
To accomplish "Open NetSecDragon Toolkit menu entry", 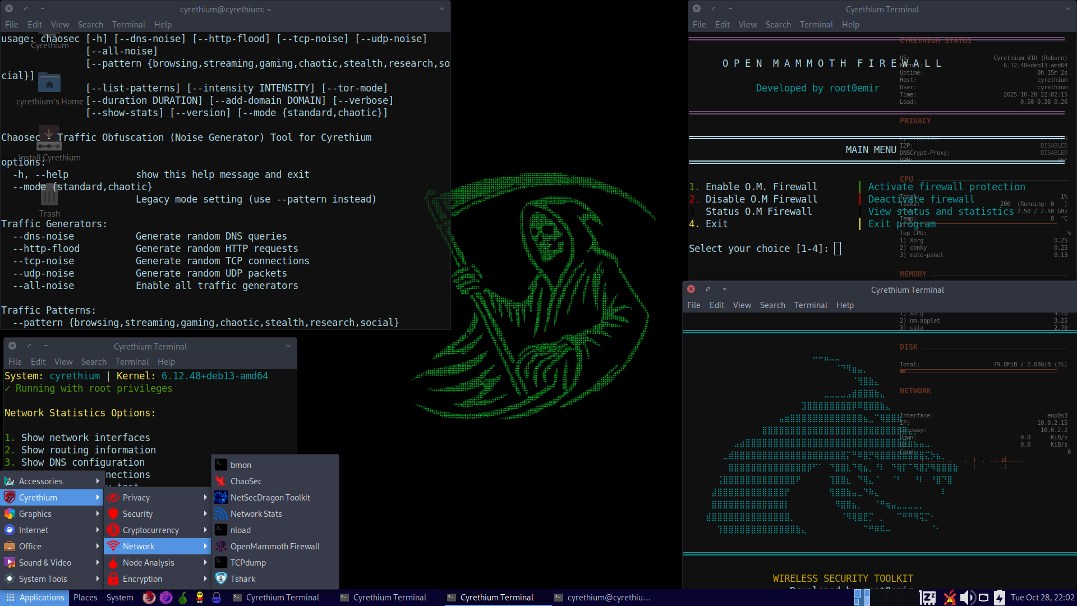I will pyautogui.click(x=270, y=497).
